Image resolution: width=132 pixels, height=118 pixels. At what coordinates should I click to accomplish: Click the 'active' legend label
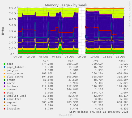point(12,105)
